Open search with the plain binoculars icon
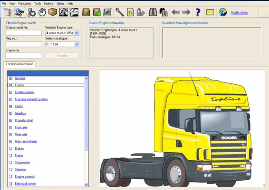Screen dimensions: 269x190 (x=153, y=12)
